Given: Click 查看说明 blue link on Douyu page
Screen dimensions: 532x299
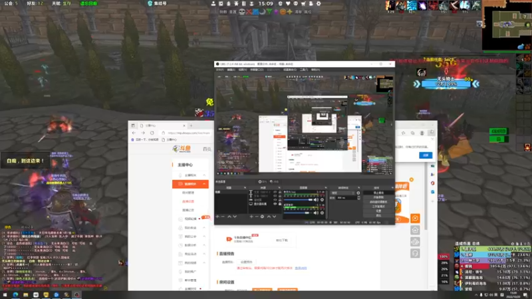Looking at the screenshot, I should tap(301, 268).
